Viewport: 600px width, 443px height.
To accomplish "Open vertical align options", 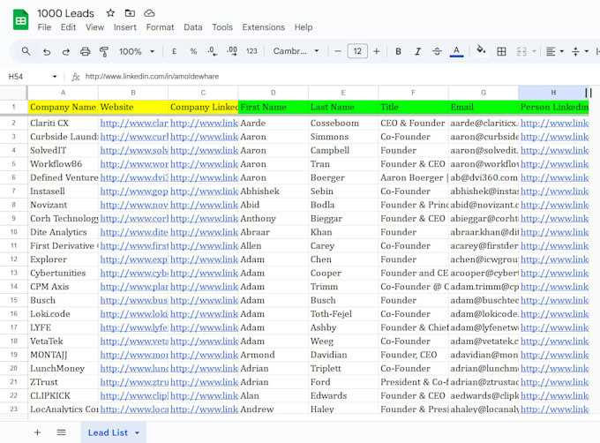I will point(580,51).
